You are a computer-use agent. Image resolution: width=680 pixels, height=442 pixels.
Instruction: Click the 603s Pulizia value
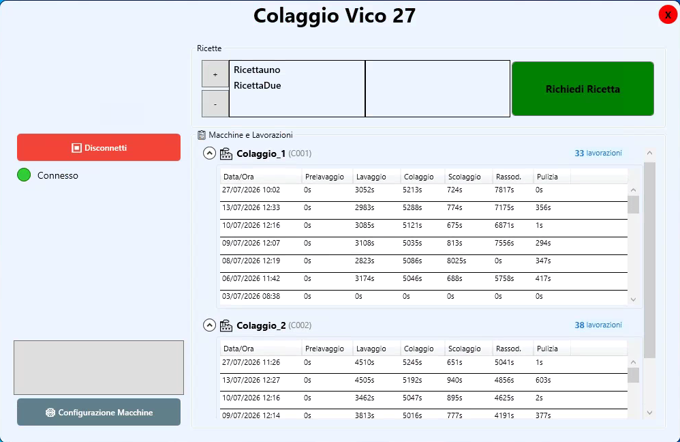[x=543, y=380]
